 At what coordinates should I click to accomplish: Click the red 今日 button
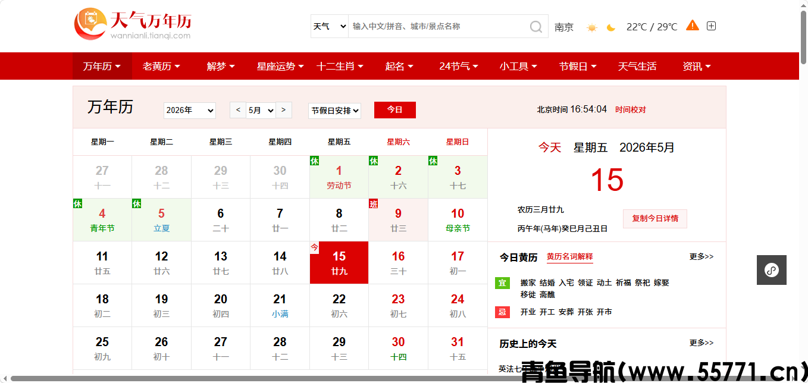tap(395, 110)
